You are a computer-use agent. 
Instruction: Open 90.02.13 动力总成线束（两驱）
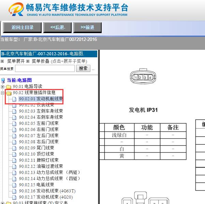[x=49, y=173]
